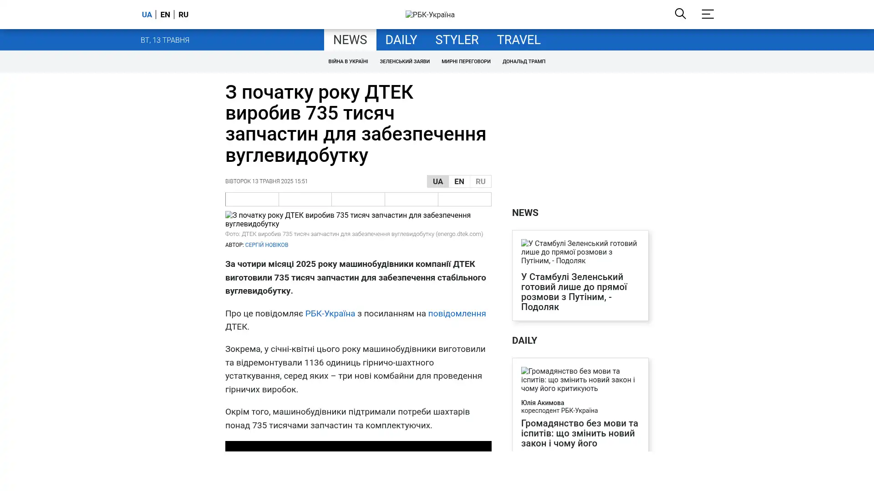Screen dimensions: 874x491
Task: Click the middle empty share button
Action: coord(358,199)
